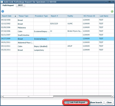Click the Small Intestine tissue type cell
This screenshot has width=115, height=106.
point(25,35)
